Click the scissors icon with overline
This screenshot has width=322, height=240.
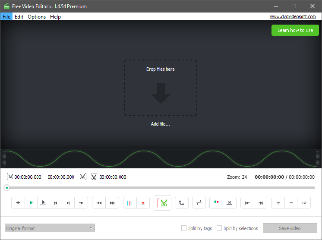tap(94, 177)
